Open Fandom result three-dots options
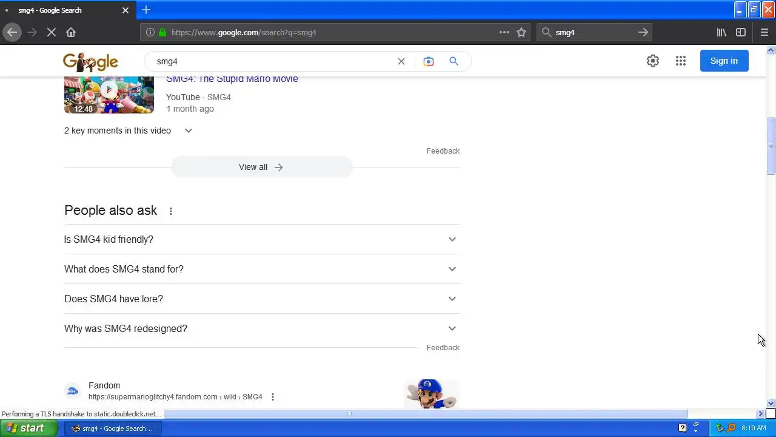 (x=273, y=397)
